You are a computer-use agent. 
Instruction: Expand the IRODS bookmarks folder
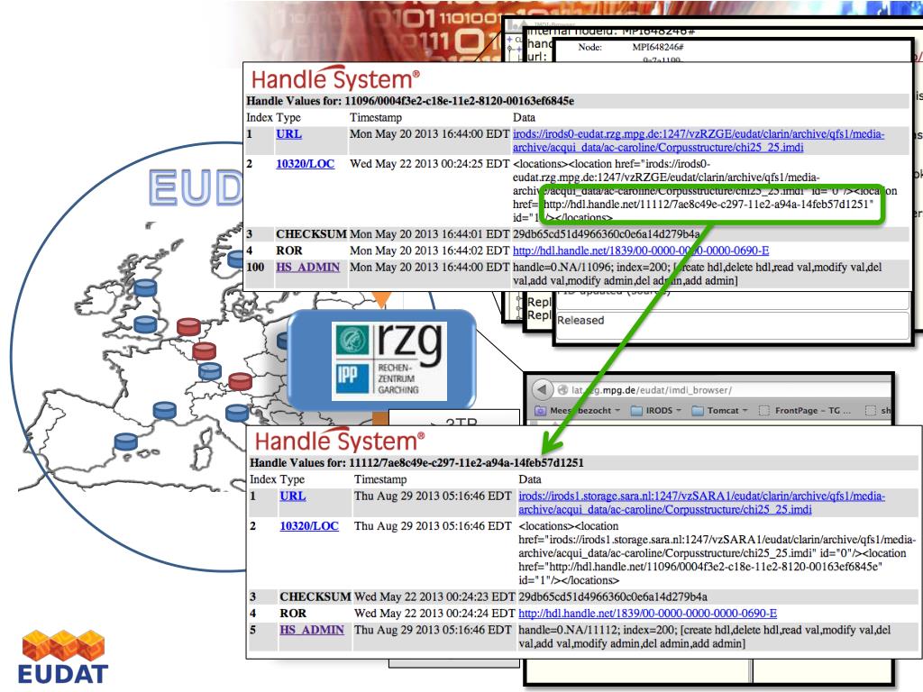click(x=656, y=410)
